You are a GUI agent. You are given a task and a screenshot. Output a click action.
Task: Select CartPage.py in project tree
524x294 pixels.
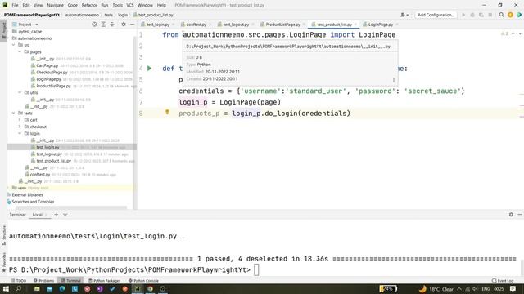point(47,65)
